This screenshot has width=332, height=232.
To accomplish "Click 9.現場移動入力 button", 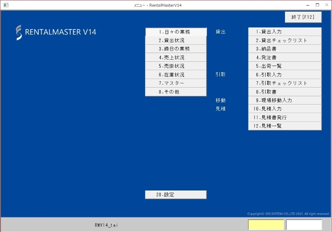I will (285, 100).
